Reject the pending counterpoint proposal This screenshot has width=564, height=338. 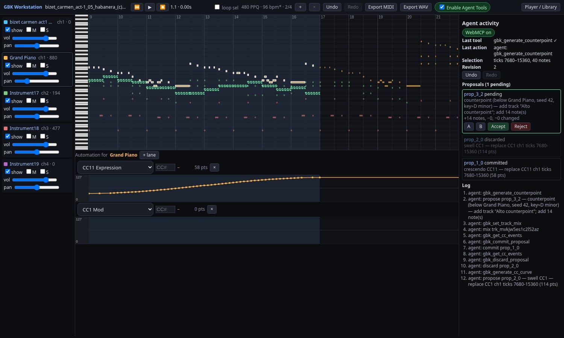pos(521,127)
